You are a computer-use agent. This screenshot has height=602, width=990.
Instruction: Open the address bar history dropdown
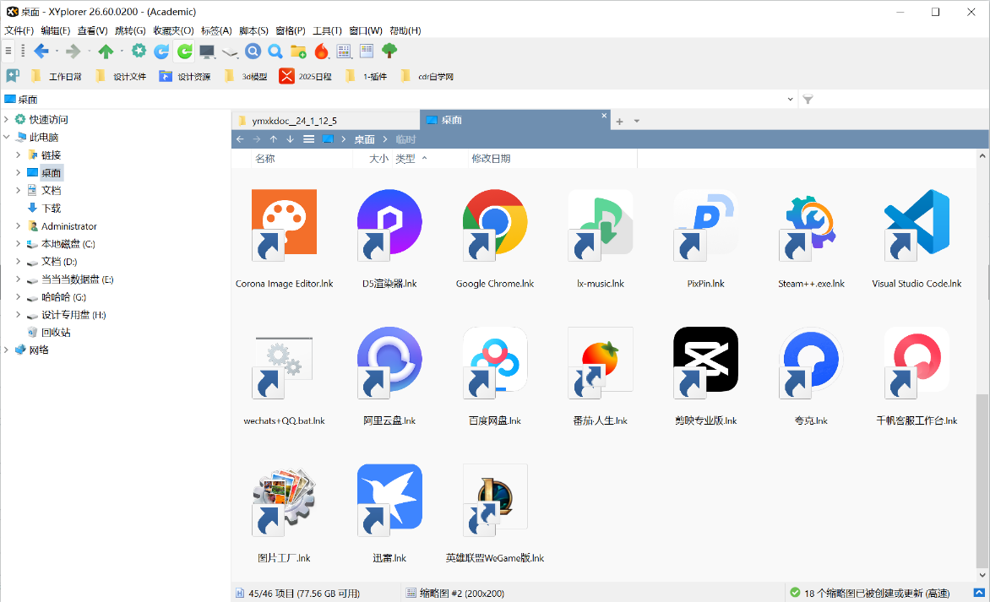tap(791, 99)
